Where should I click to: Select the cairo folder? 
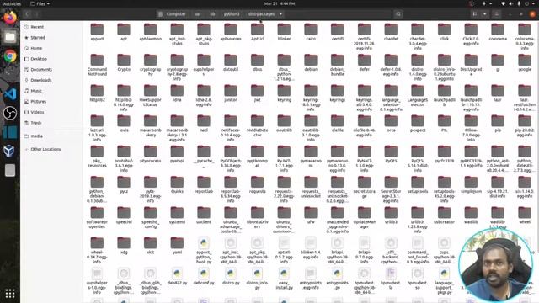pyautogui.click(x=311, y=32)
